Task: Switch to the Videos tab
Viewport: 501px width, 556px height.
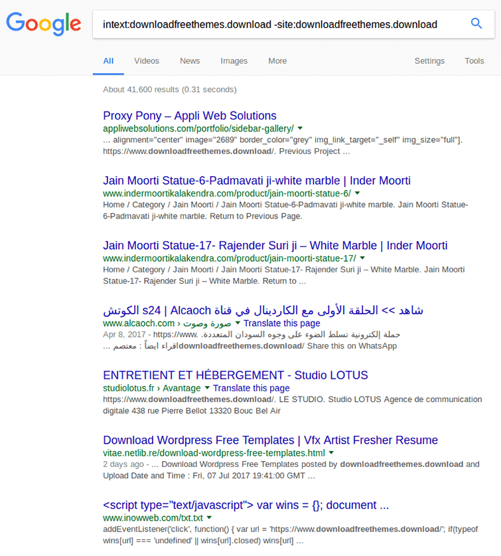Action: tap(147, 61)
